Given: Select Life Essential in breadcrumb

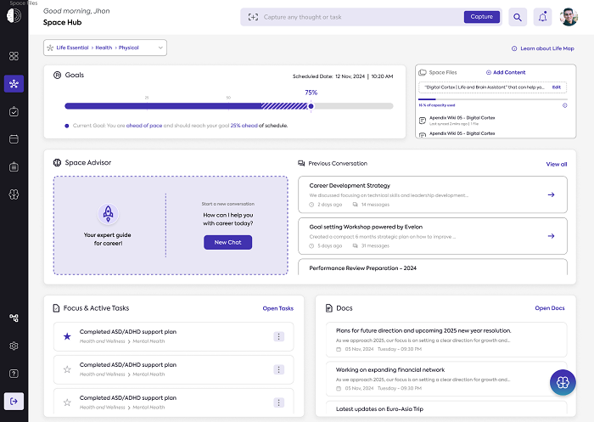Looking at the screenshot, I should point(72,48).
